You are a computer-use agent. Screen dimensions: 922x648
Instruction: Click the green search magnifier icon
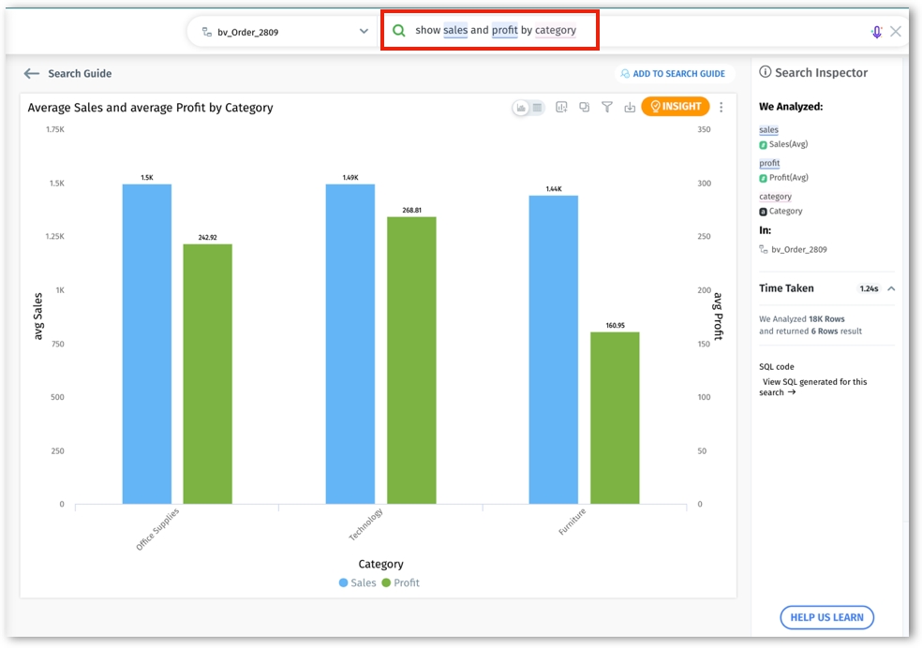pos(399,31)
